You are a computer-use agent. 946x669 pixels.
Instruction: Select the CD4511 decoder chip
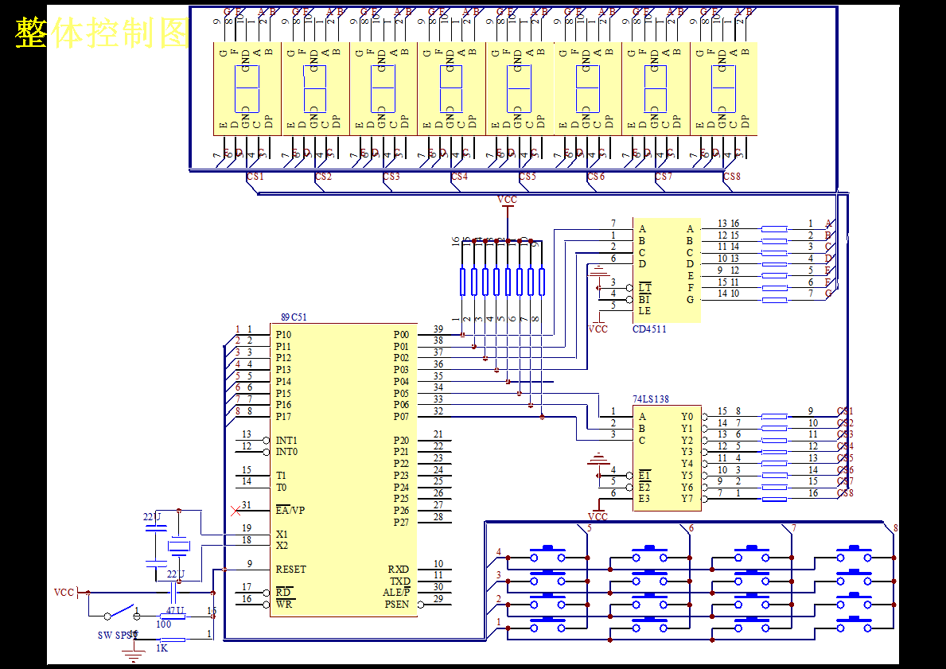coord(666,270)
